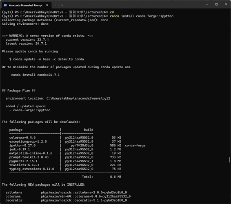231x204 pixels.
Task: Open a new terminal tab with plus
Action: [56, 5]
